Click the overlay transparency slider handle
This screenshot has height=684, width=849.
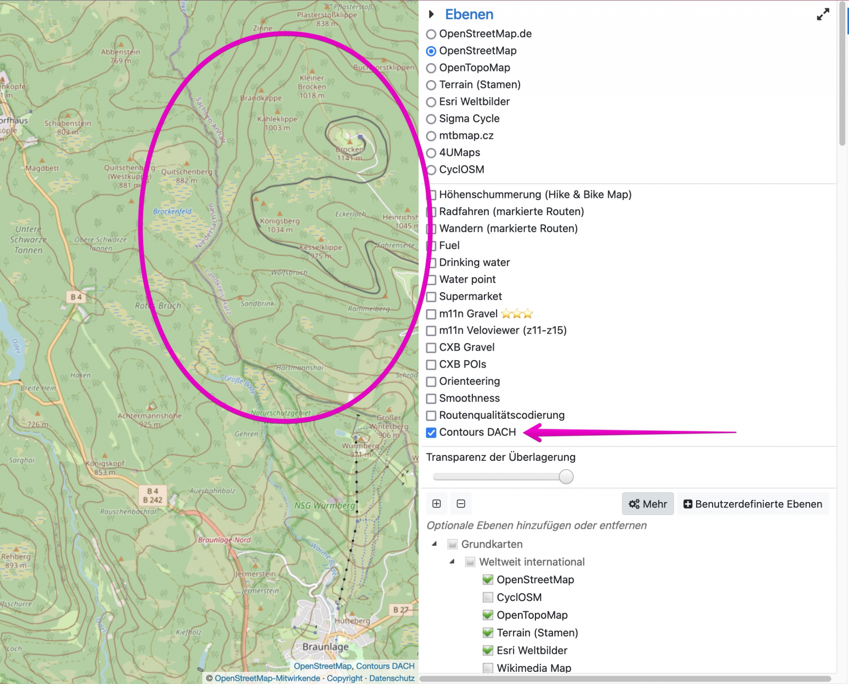(566, 477)
